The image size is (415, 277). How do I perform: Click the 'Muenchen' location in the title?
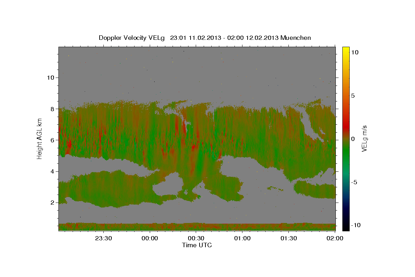point(296,38)
